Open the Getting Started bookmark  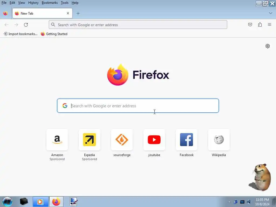point(54,34)
